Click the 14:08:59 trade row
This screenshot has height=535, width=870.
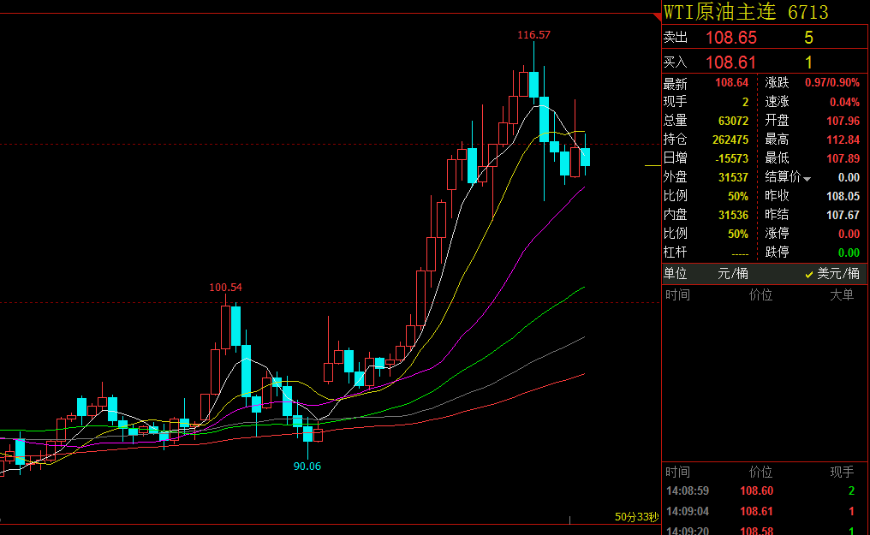766,491
